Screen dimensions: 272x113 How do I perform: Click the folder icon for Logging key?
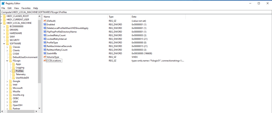pos(13,68)
